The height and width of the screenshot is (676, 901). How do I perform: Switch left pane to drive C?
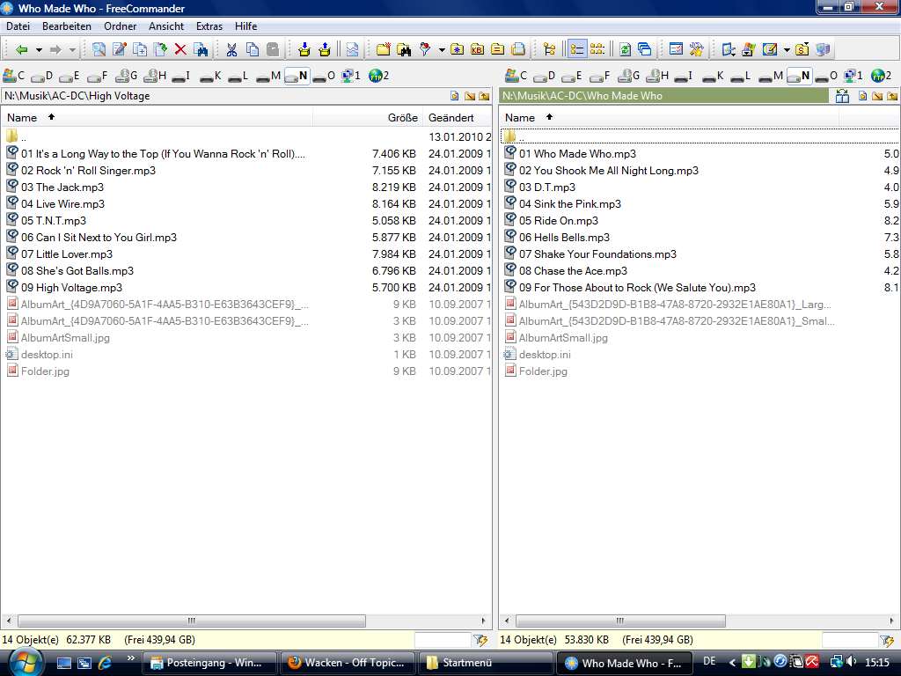click(x=14, y=76)
